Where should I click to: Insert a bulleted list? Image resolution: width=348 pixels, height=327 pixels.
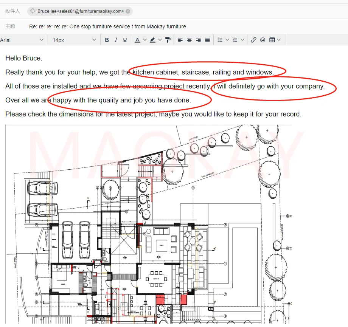220,40
